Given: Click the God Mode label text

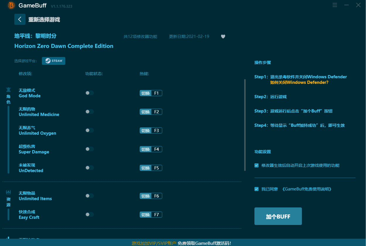Looking at the screenshot, I should point(30,96).
